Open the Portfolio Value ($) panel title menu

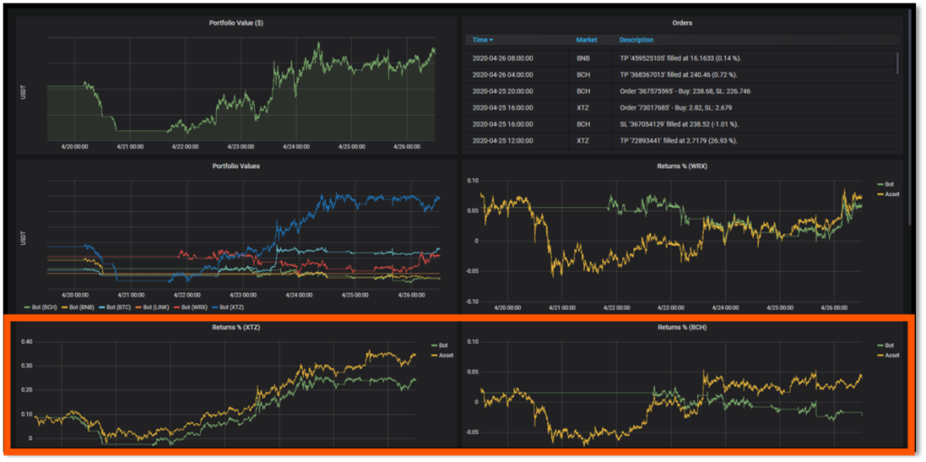click(239, 20)
